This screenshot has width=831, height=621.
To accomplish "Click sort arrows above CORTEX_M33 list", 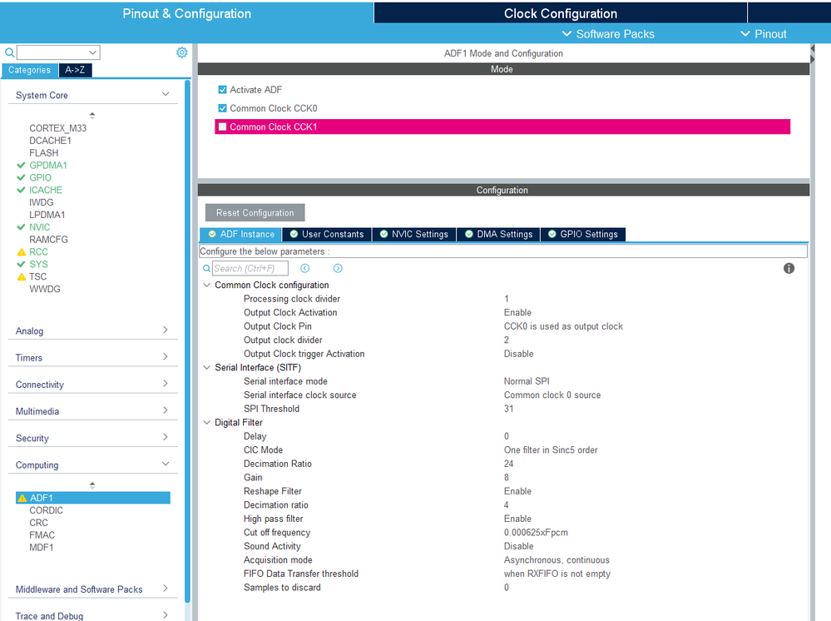I will (92, 115).
